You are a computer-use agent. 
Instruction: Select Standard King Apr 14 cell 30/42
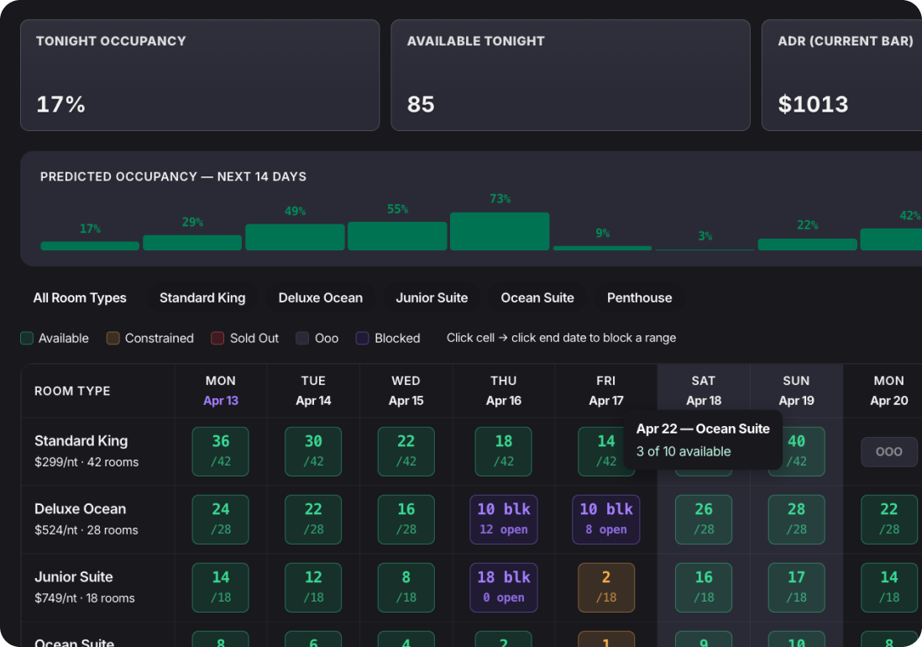[x=313, y=452]
